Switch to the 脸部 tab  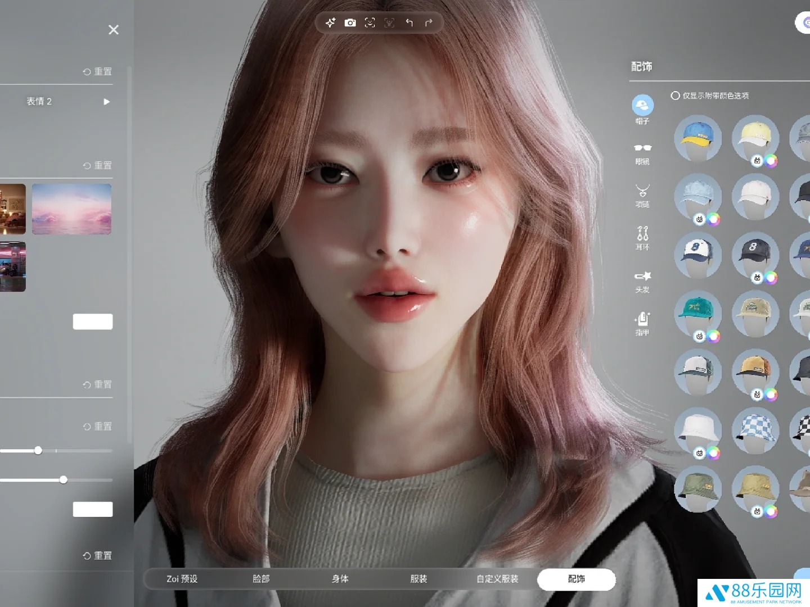coord(261,579)
